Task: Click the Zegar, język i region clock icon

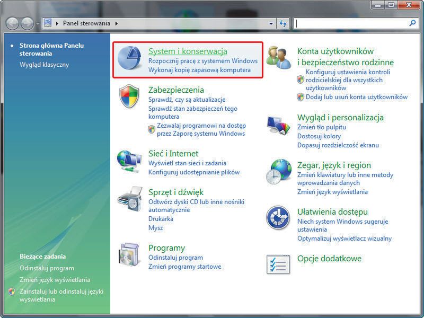Action: 279,172
